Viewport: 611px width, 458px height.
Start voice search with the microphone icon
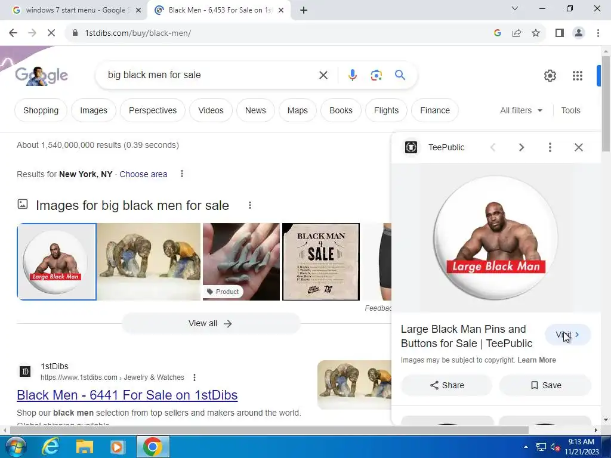point(352,75)
